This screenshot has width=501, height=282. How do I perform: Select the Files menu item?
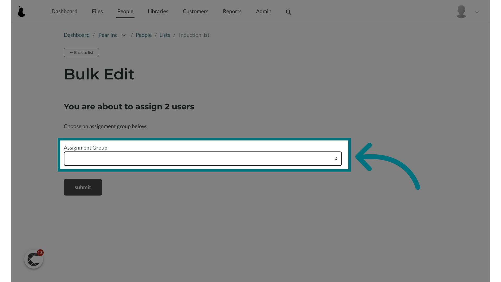click(97, 11)
